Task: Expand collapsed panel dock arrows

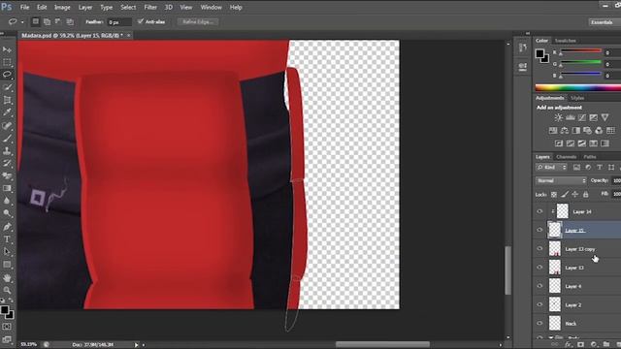Action: click(528, 33)
